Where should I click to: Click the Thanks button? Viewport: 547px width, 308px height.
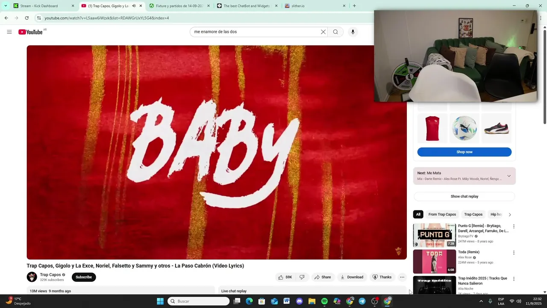coord(382,277)
